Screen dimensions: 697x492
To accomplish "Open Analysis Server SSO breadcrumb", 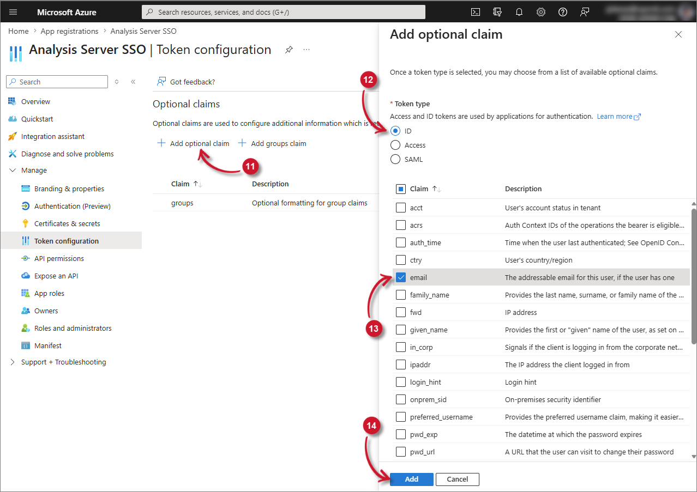I will (x=143, y=31).
